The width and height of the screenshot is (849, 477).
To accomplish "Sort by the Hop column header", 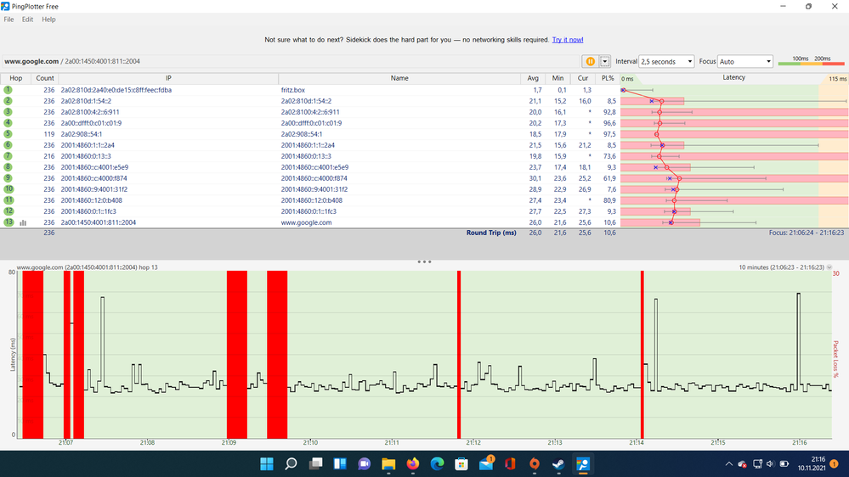I will tap(15, 78).
